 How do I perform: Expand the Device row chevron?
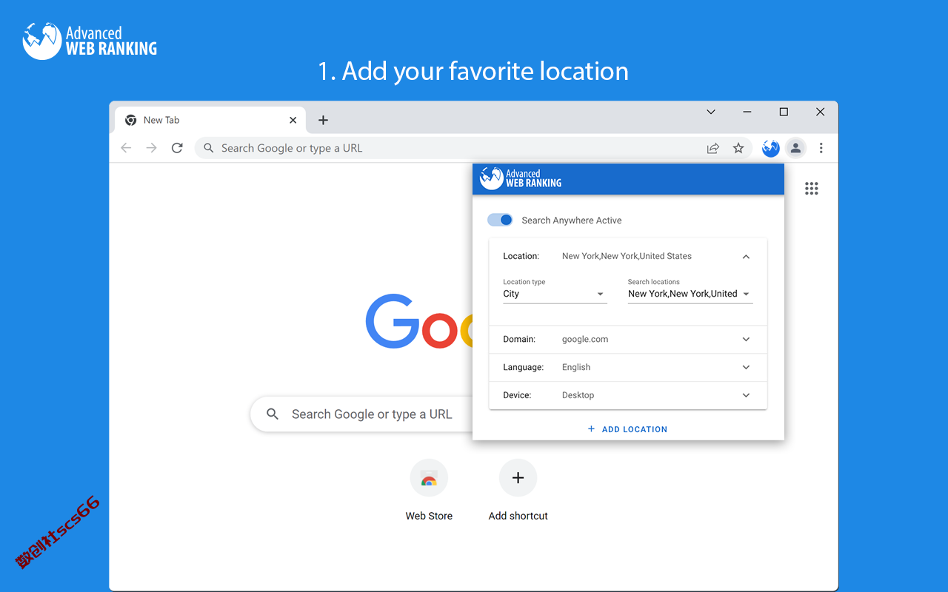[746, 395]
